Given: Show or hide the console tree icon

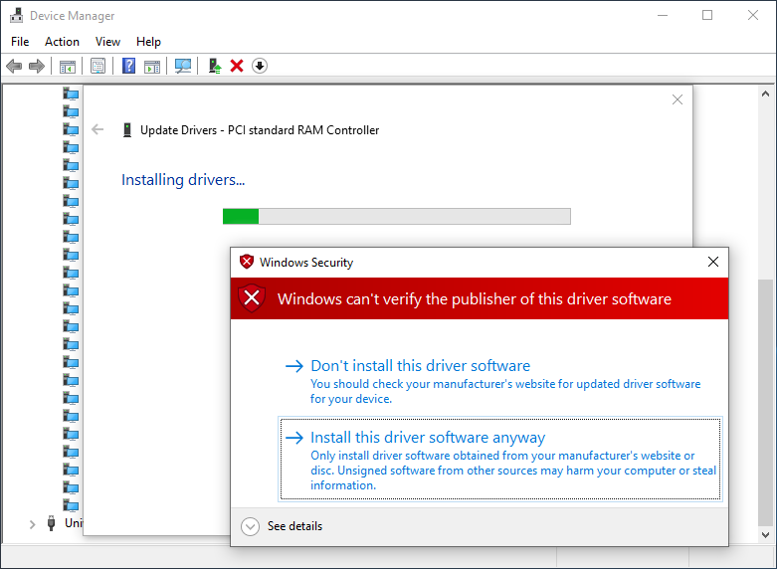Looking at the screenshot, I should pos(68,66).
